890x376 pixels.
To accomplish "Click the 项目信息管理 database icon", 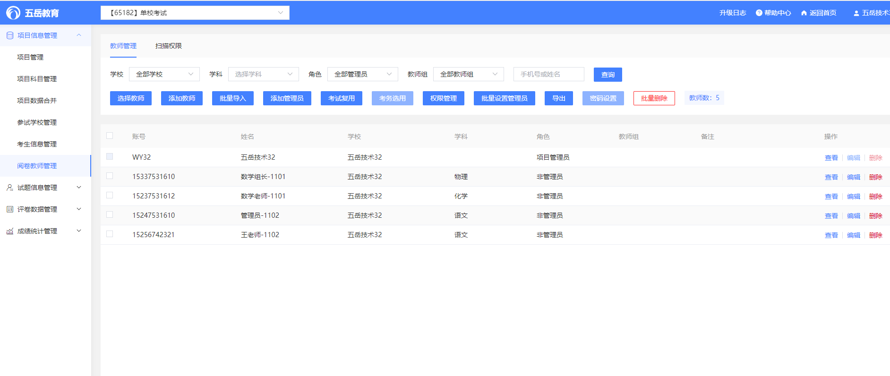I will click(10, 35).
